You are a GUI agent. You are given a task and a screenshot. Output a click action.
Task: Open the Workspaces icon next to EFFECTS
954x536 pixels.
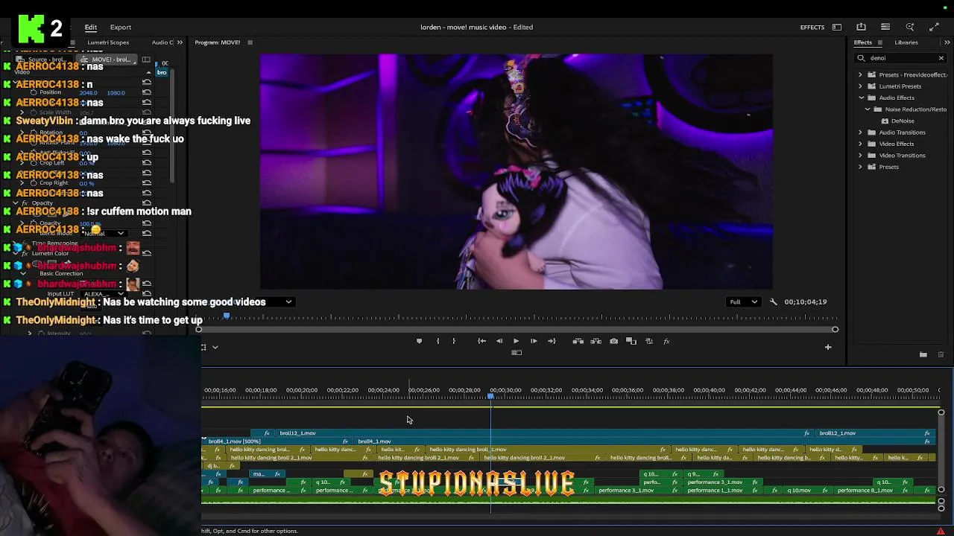[837, 27]
